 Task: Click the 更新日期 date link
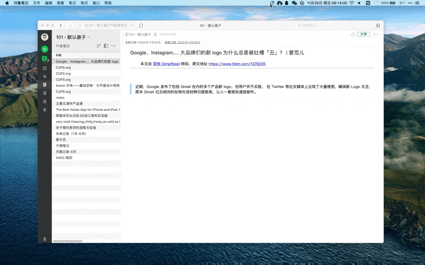tap(182, 42)
